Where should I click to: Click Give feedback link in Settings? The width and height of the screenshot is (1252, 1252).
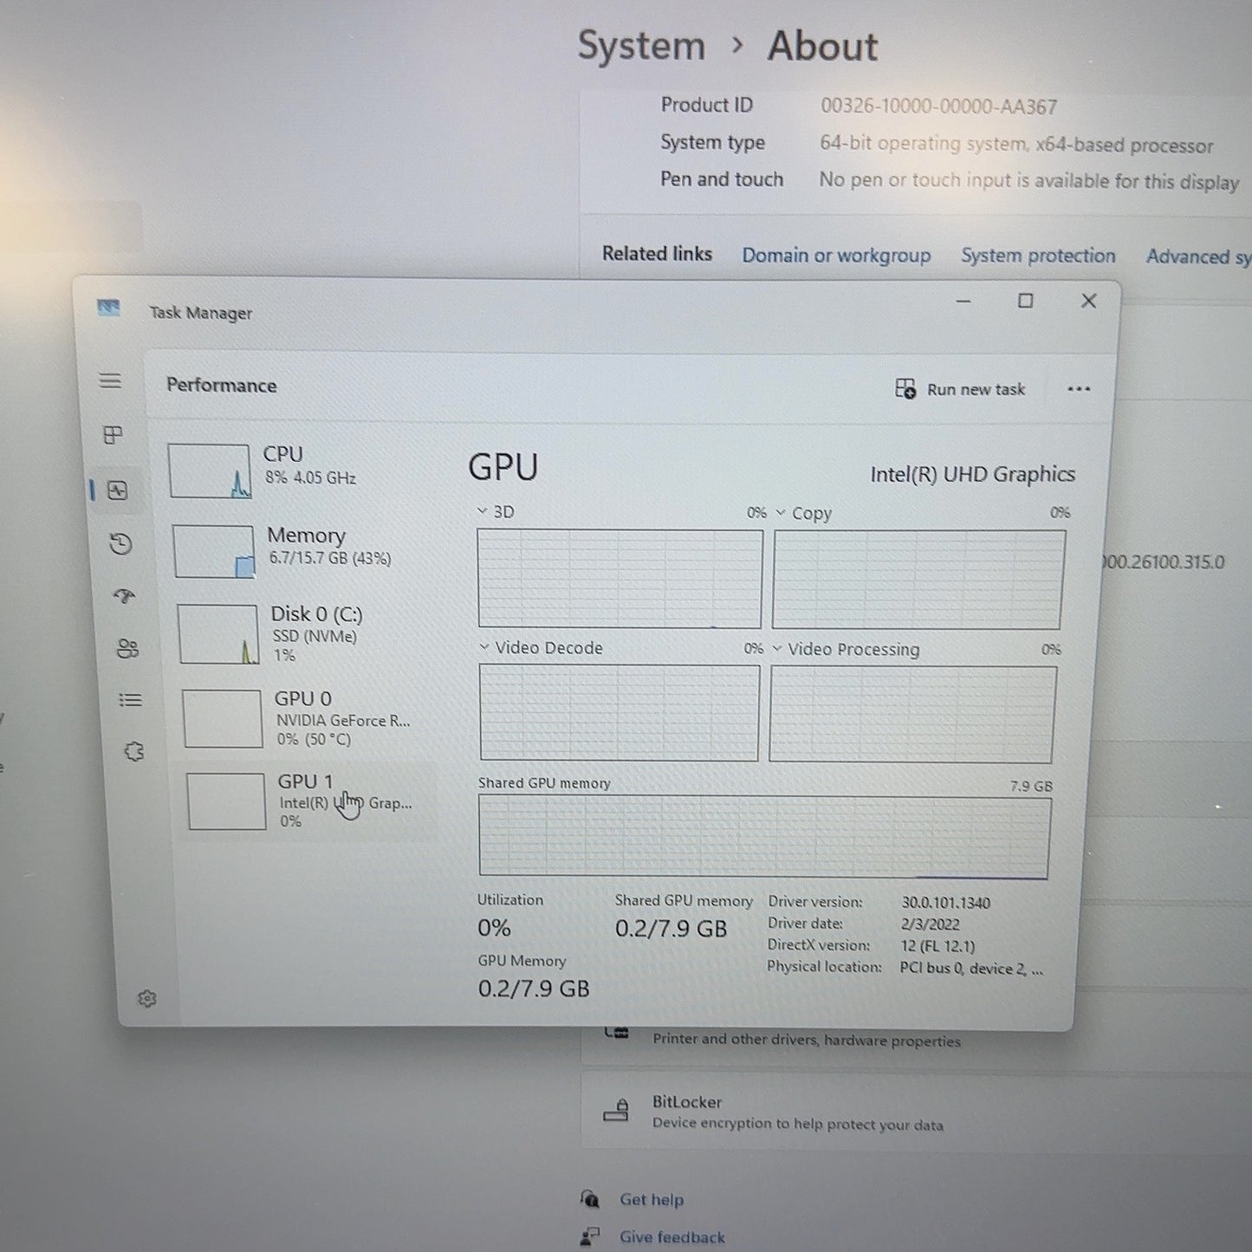click(672, 1237)
